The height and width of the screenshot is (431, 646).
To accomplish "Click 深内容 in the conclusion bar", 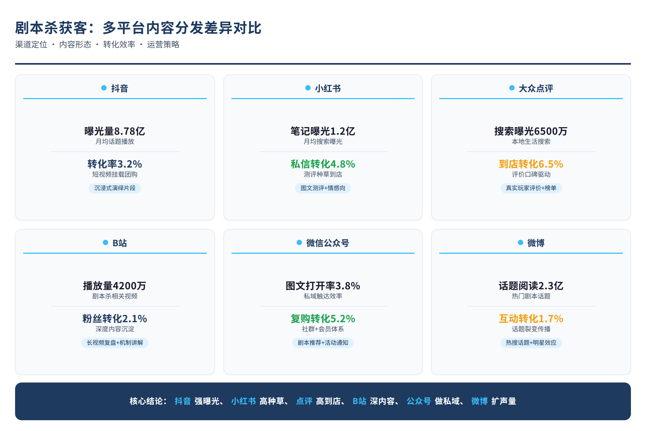I will (x=382, y=401).
